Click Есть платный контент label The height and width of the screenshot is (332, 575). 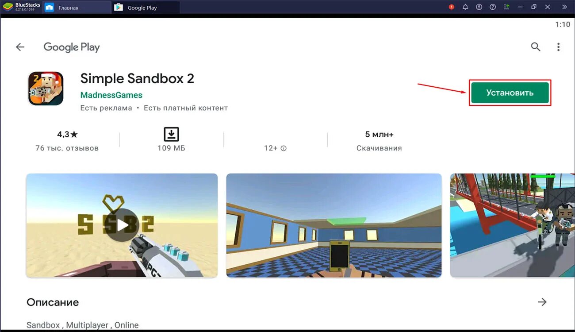186,108
